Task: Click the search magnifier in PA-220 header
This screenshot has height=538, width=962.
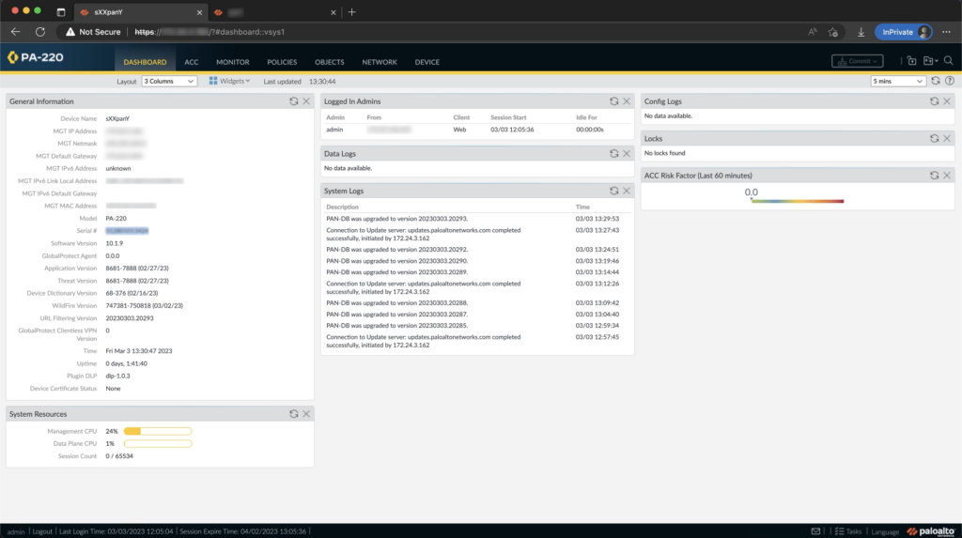Action: (x=949, y=61)
